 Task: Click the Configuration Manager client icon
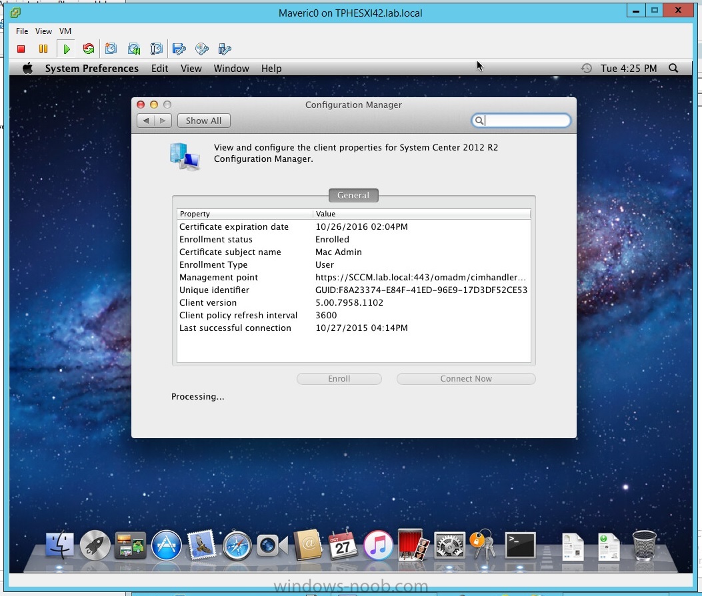185,156
